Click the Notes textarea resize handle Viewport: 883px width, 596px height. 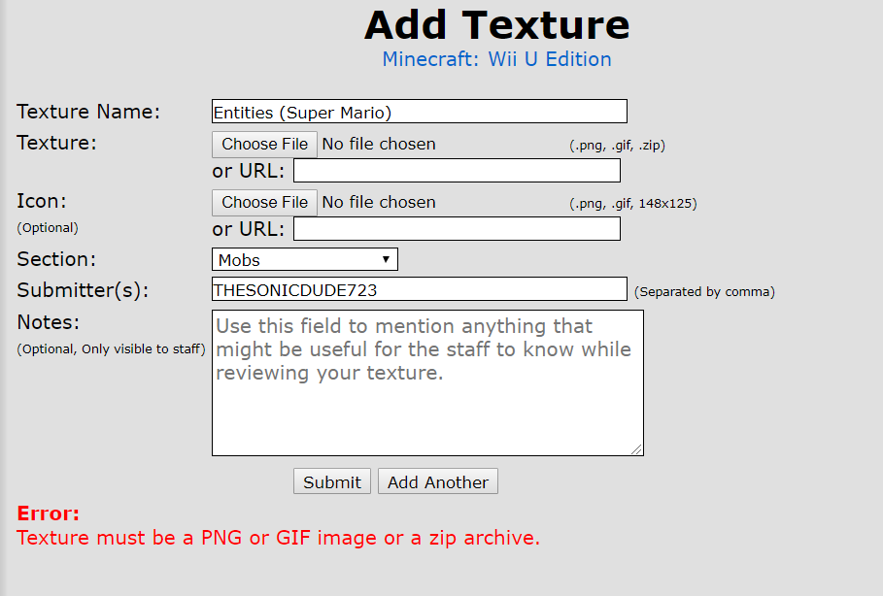pos(637,449)
